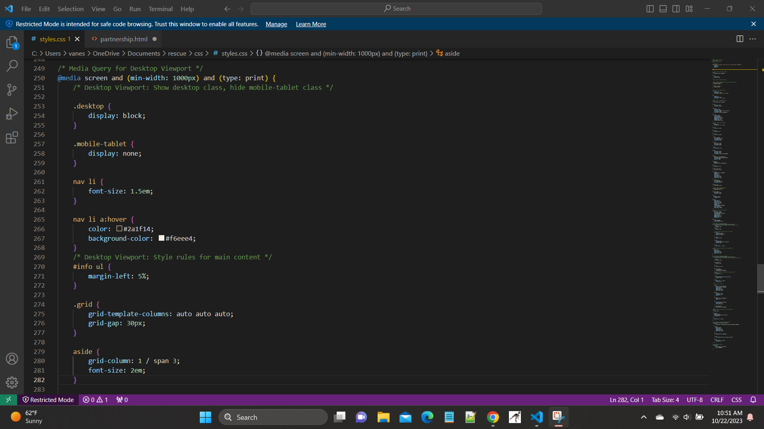Viewport: 764px width, 429px height.
Task: Open the Accounts menu icon
Action: pyautogui.click(x=12, y=359)
